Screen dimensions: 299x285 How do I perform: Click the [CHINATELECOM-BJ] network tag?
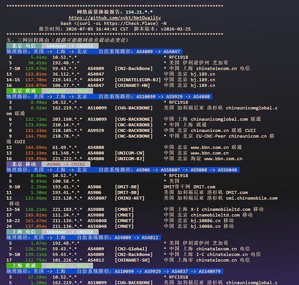click(x=138, y=80)
